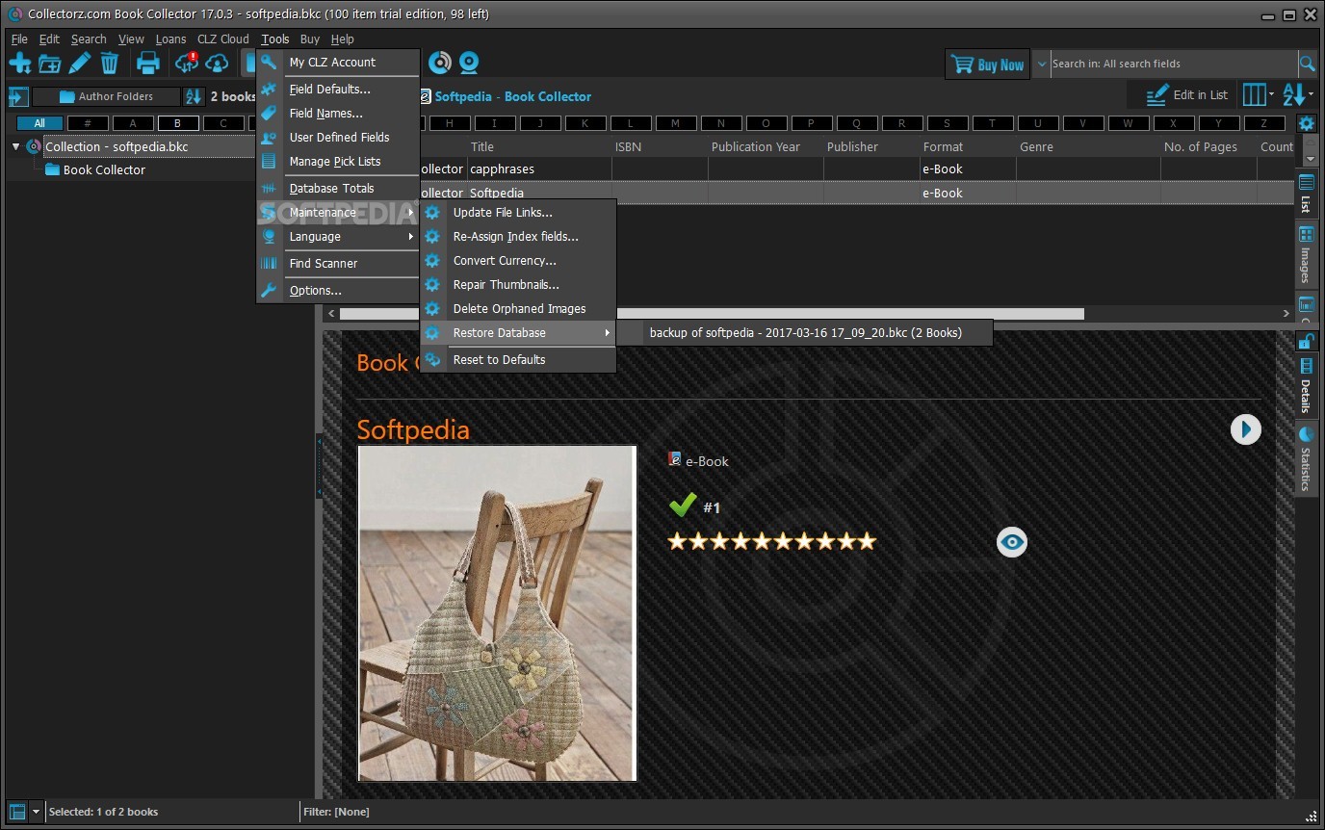This screenshot has width=1325, height=830.
Task: Sort by the Format column header
Action: [968, 147]
